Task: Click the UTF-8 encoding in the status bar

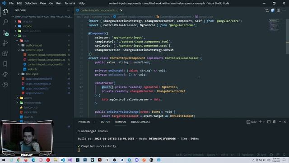Action: (224, 155)
